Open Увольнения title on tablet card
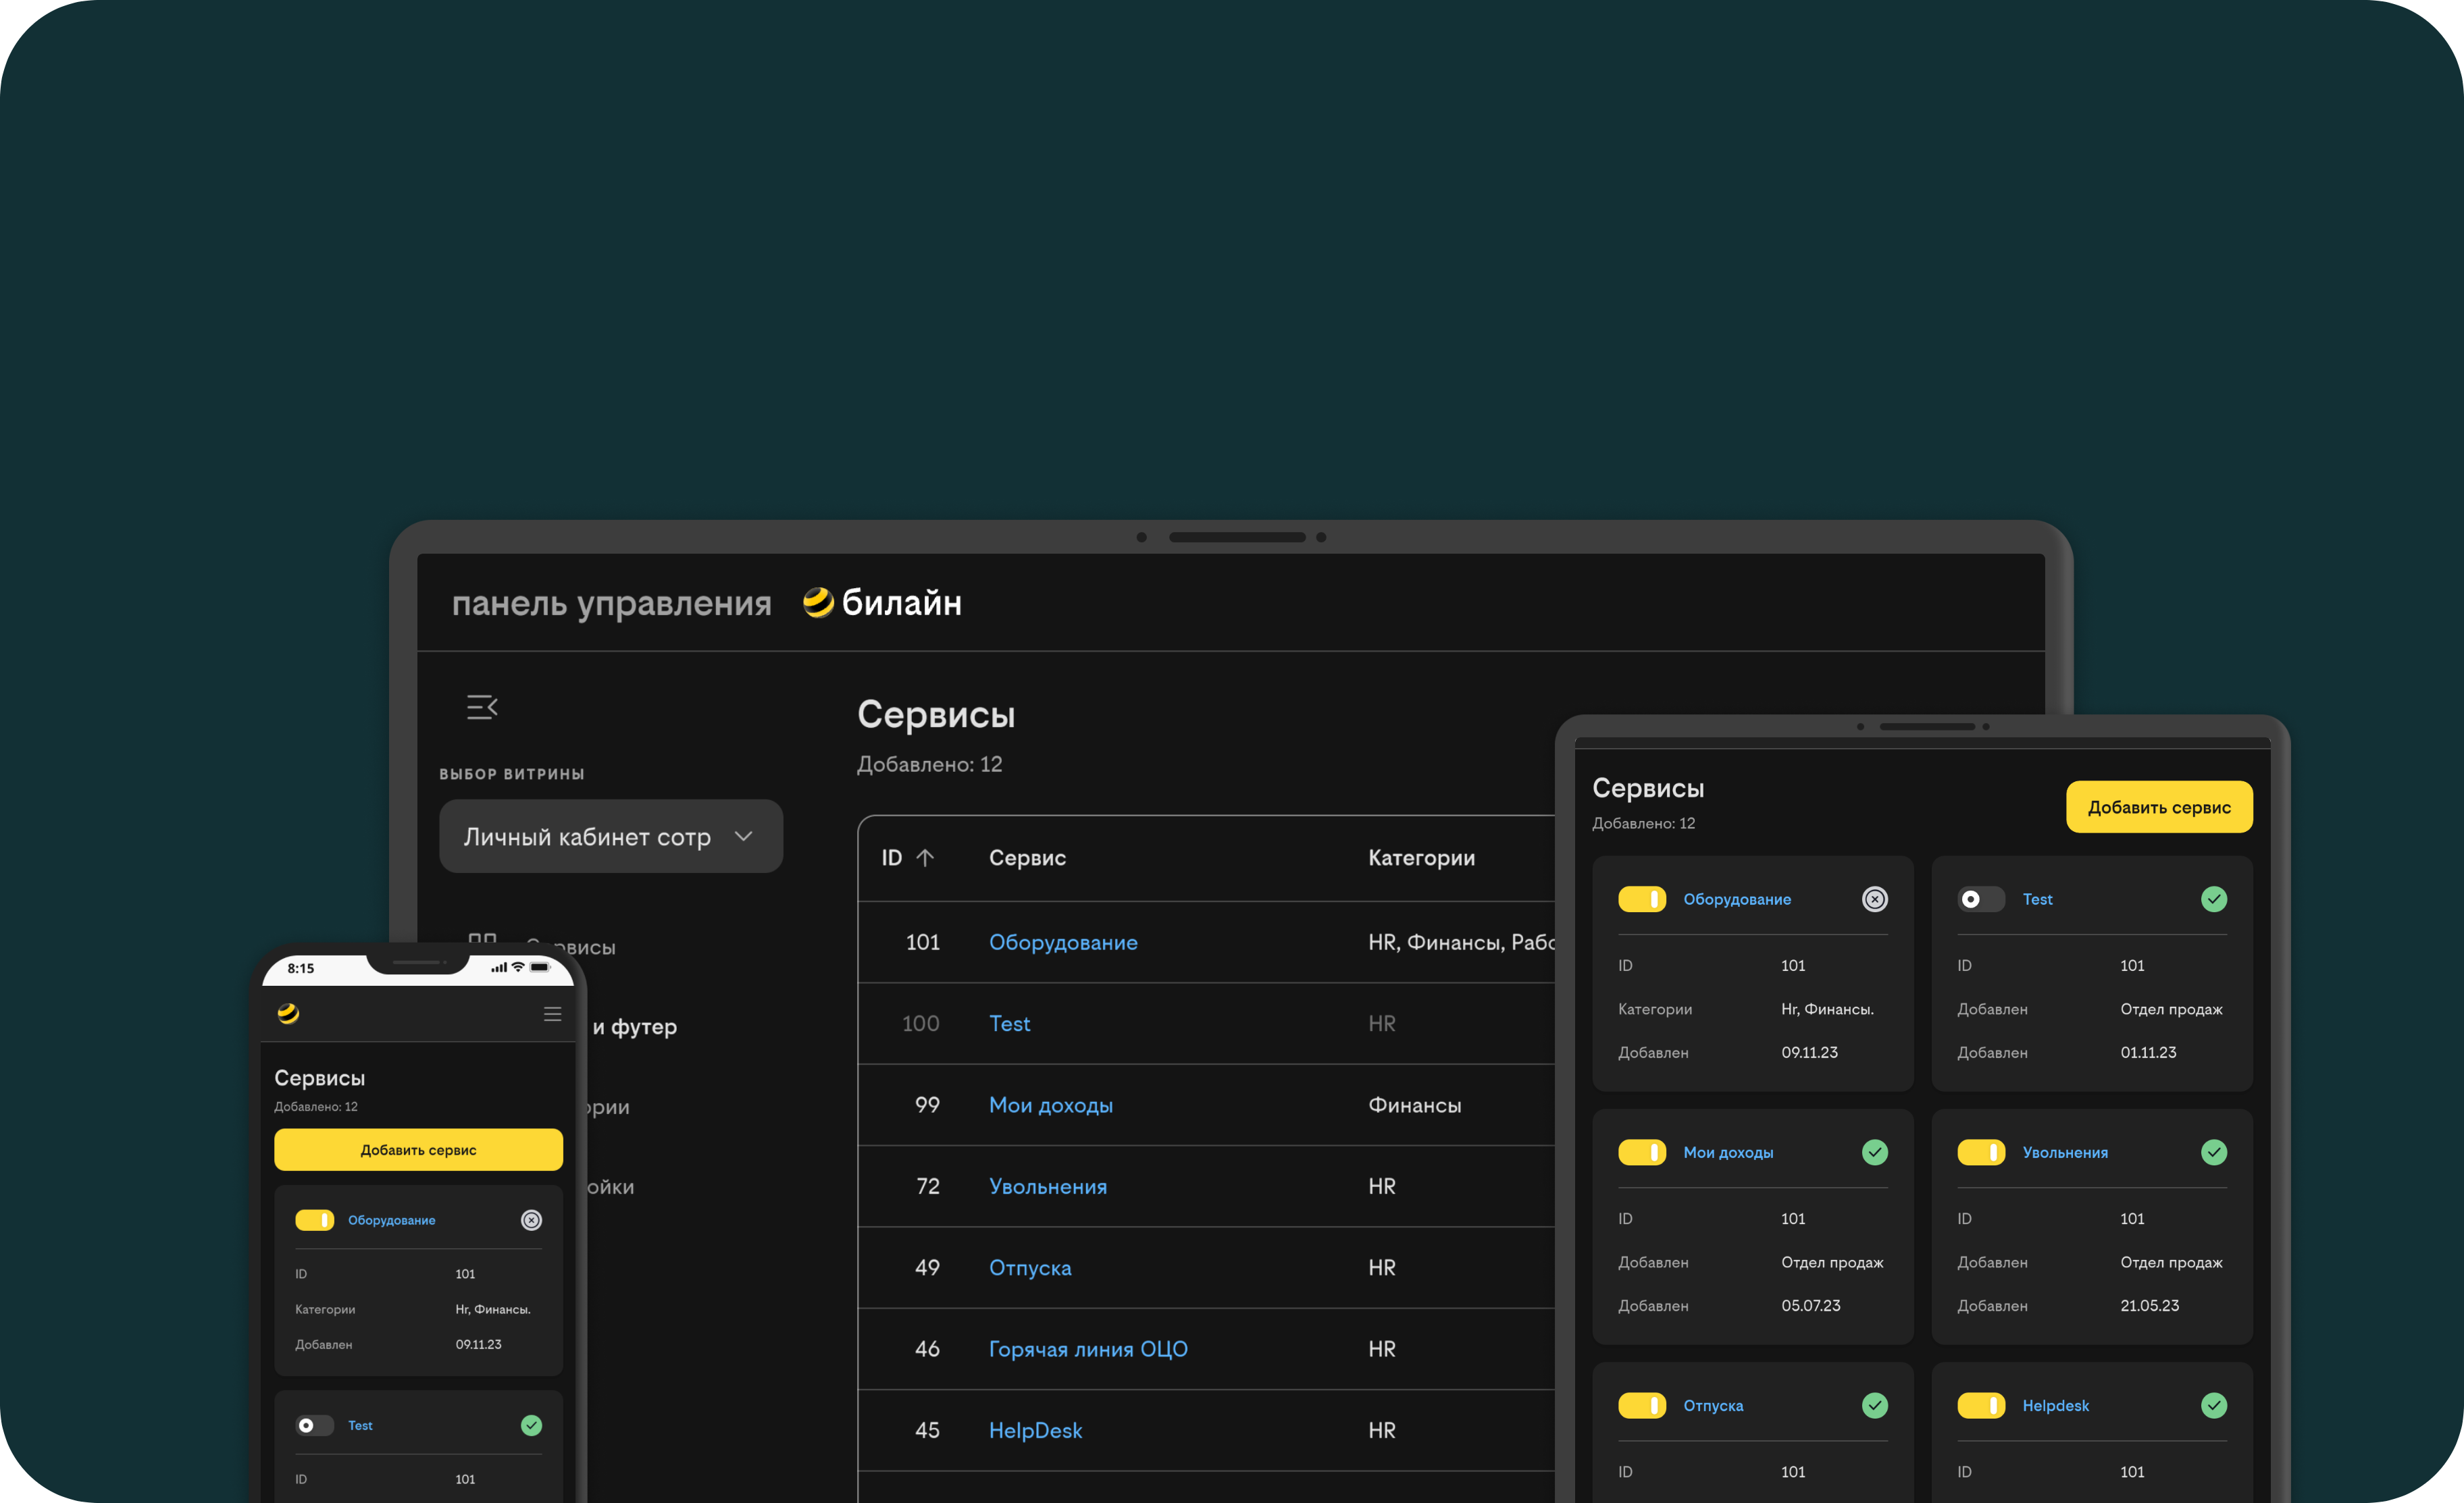Screen dimensions: 2464x1503 [x=2065, y=1153]
